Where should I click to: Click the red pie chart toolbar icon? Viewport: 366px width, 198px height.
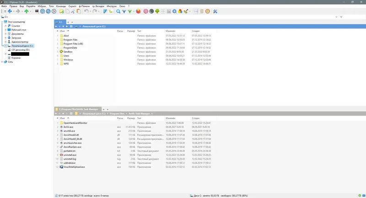point(138,11)
